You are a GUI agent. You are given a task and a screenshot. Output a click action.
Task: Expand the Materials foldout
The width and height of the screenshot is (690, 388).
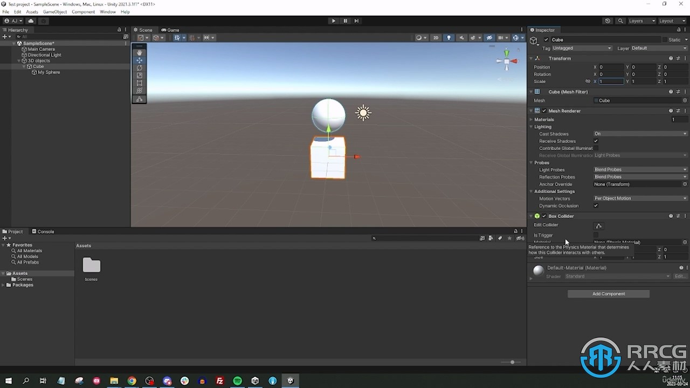[x=531, y=120]
